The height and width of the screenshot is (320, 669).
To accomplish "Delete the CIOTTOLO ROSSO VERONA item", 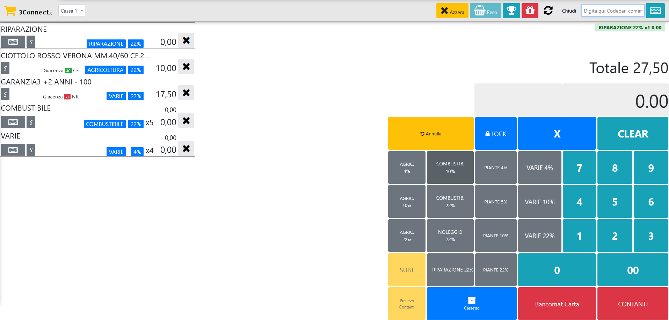I will 186,67.
